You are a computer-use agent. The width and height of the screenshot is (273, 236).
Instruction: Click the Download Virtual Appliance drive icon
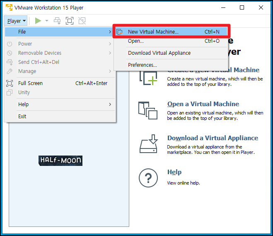coord(149,144)
